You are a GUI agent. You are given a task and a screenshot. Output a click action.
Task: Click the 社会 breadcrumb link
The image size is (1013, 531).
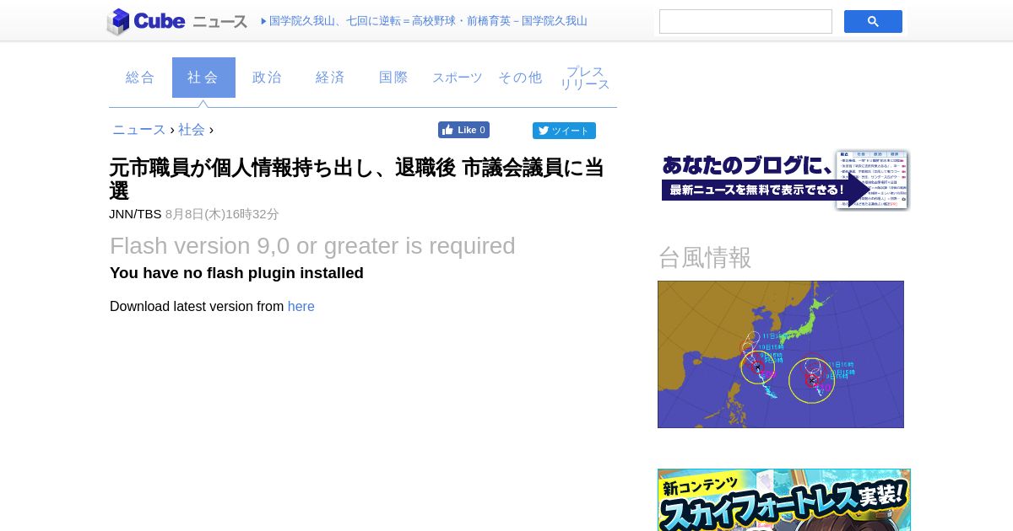coord(192,130)
